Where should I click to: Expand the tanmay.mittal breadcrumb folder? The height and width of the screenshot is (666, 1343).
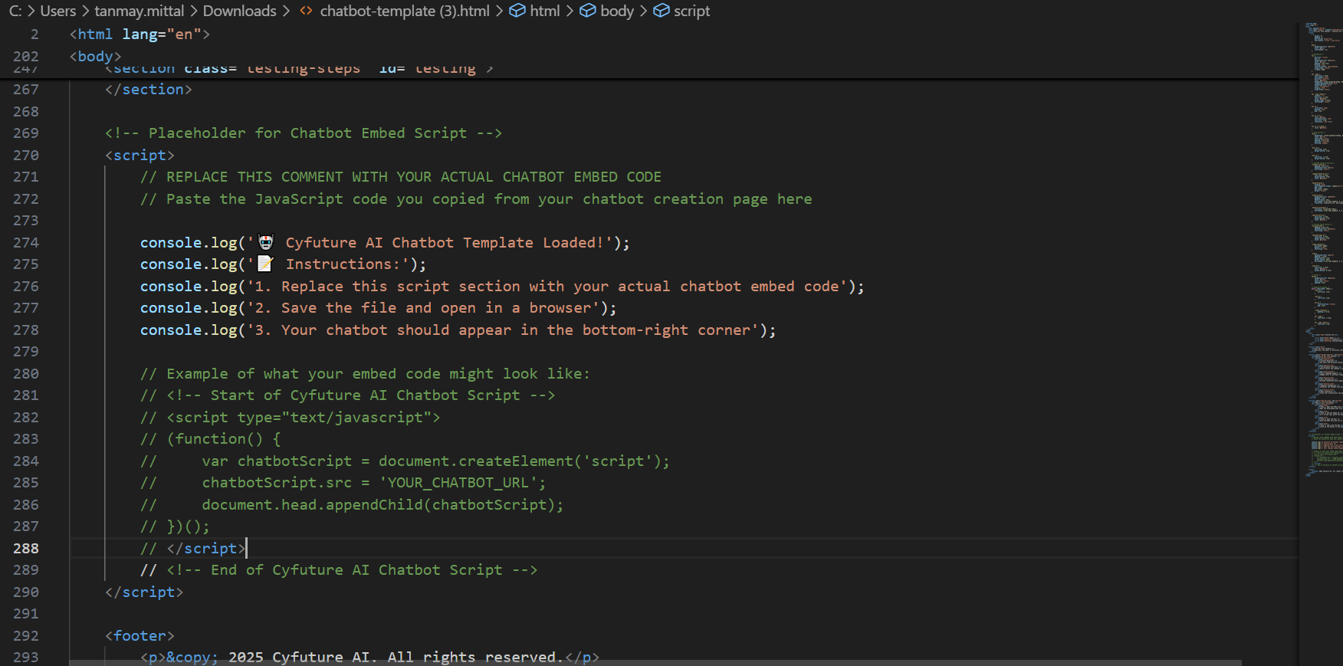[139, 11]
